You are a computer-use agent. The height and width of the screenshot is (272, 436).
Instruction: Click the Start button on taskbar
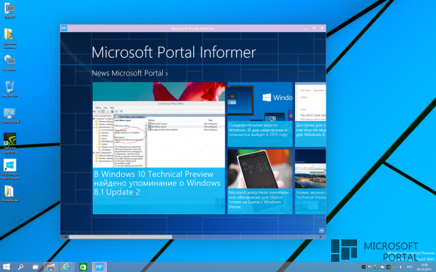6,267
